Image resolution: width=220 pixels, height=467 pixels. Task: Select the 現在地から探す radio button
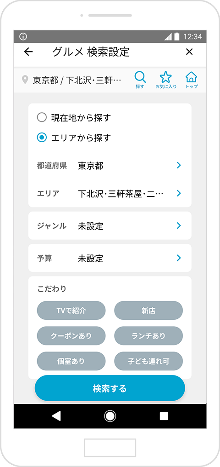(42, 117)
